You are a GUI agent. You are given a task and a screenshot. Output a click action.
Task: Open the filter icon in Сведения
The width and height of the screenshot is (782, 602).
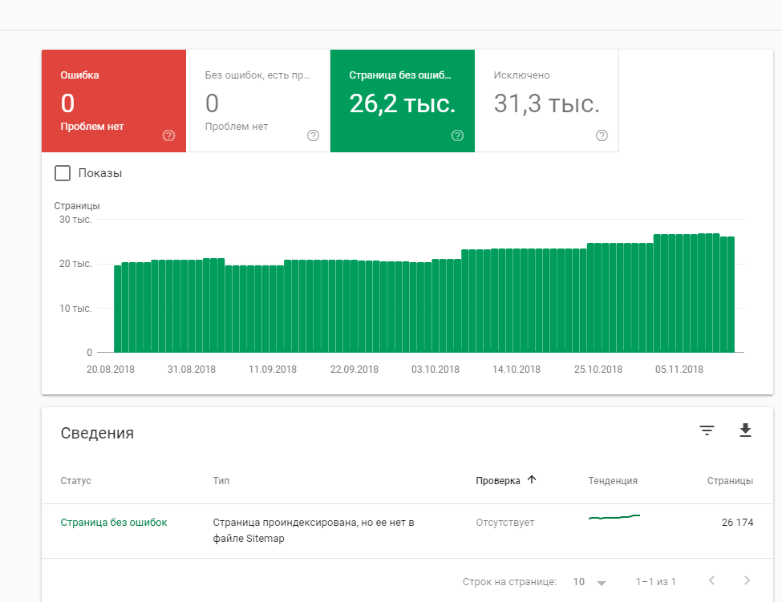707,430
